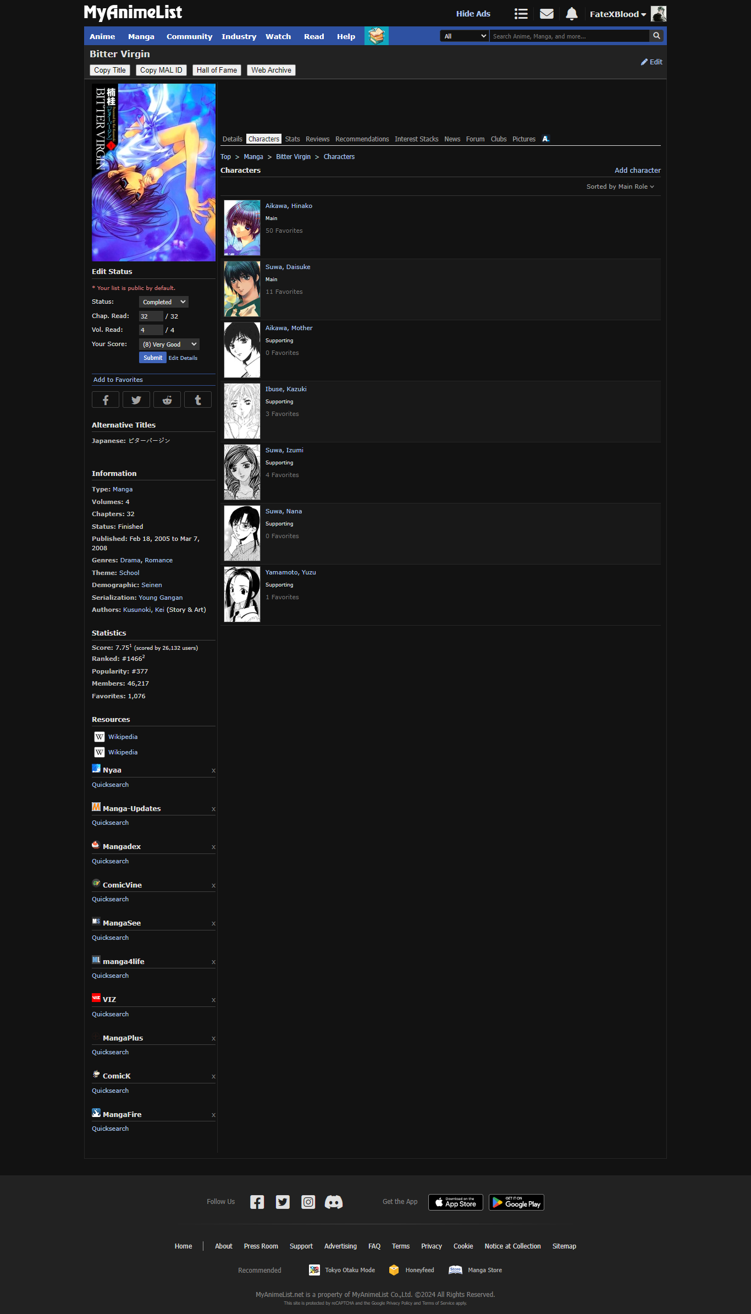Switch to the Reviews tab

tap(318, 139)
